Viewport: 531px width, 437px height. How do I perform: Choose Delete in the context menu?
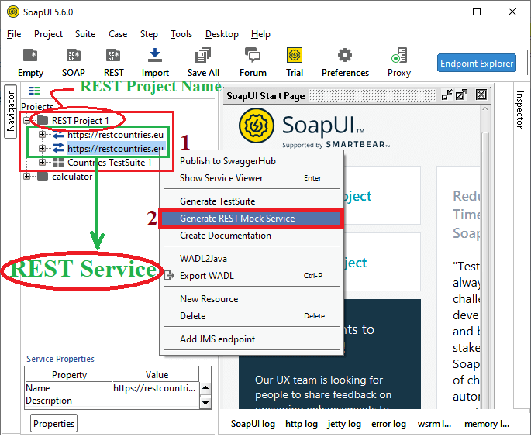coord(252,316)
